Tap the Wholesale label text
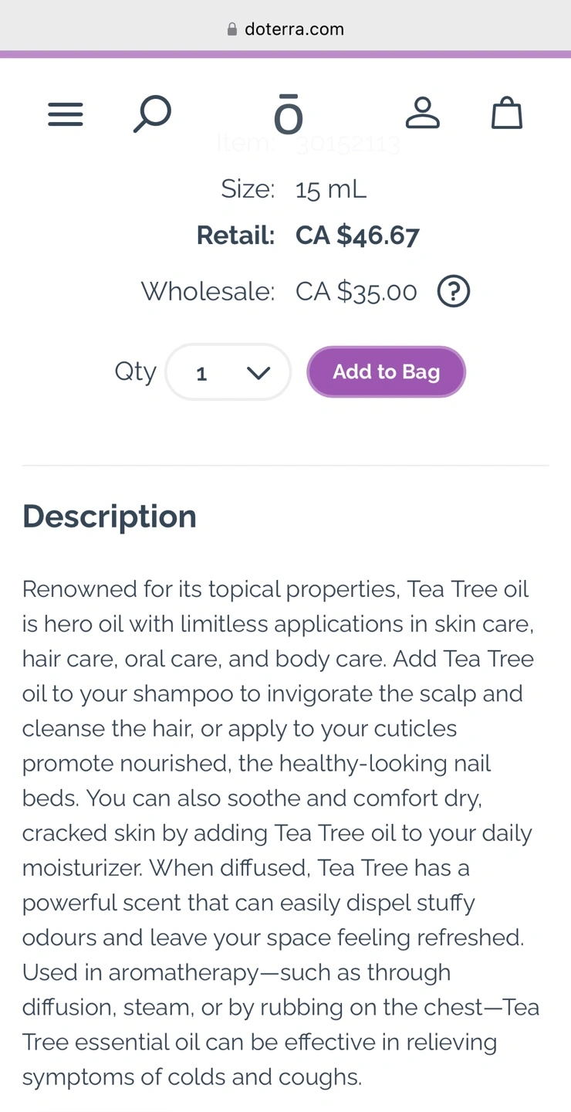Image resolution: width=571 pixels, height=1112 pixels. [x=208, y=292]
